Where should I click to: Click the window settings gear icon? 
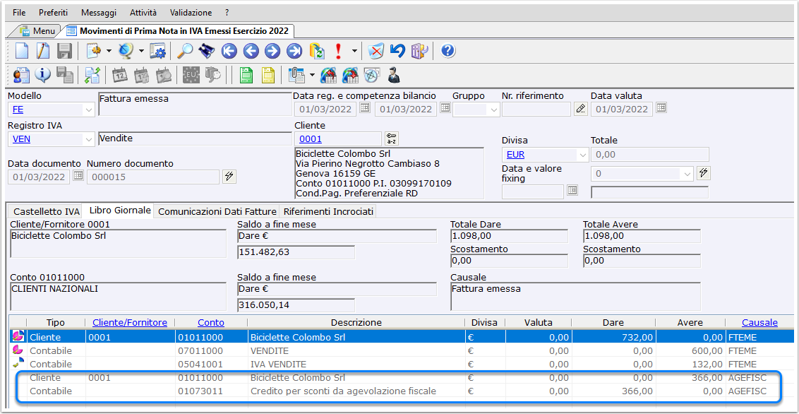click(x=159, y=51)
